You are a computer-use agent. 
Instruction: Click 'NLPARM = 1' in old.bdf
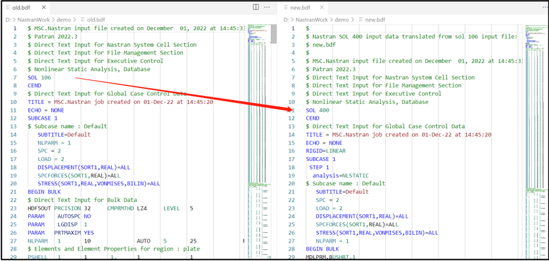pos(55,143)
